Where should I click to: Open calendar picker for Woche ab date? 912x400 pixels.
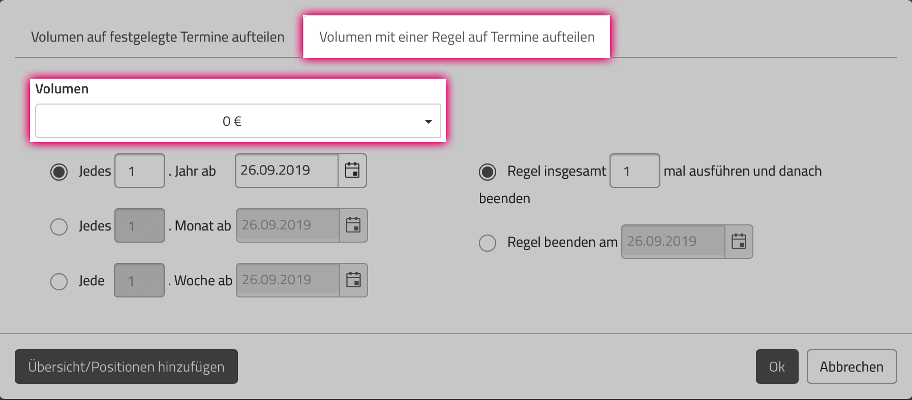tap(353, 280)
